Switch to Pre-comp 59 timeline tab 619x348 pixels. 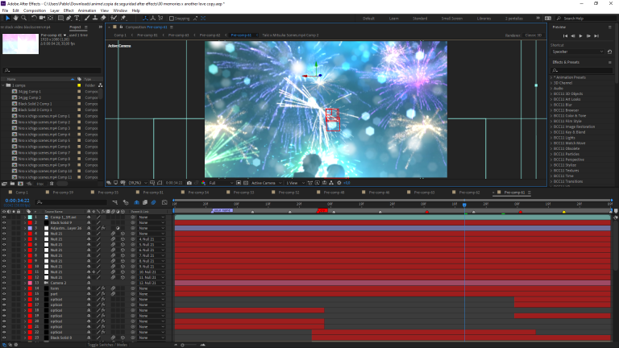63,193
